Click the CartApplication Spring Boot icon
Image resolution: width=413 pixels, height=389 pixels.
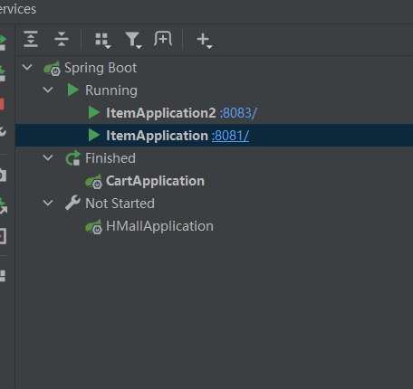(93, 181)
